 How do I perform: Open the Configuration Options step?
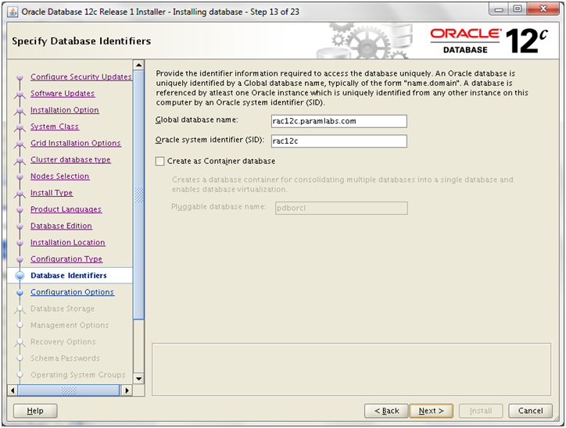tap(72, 292)
